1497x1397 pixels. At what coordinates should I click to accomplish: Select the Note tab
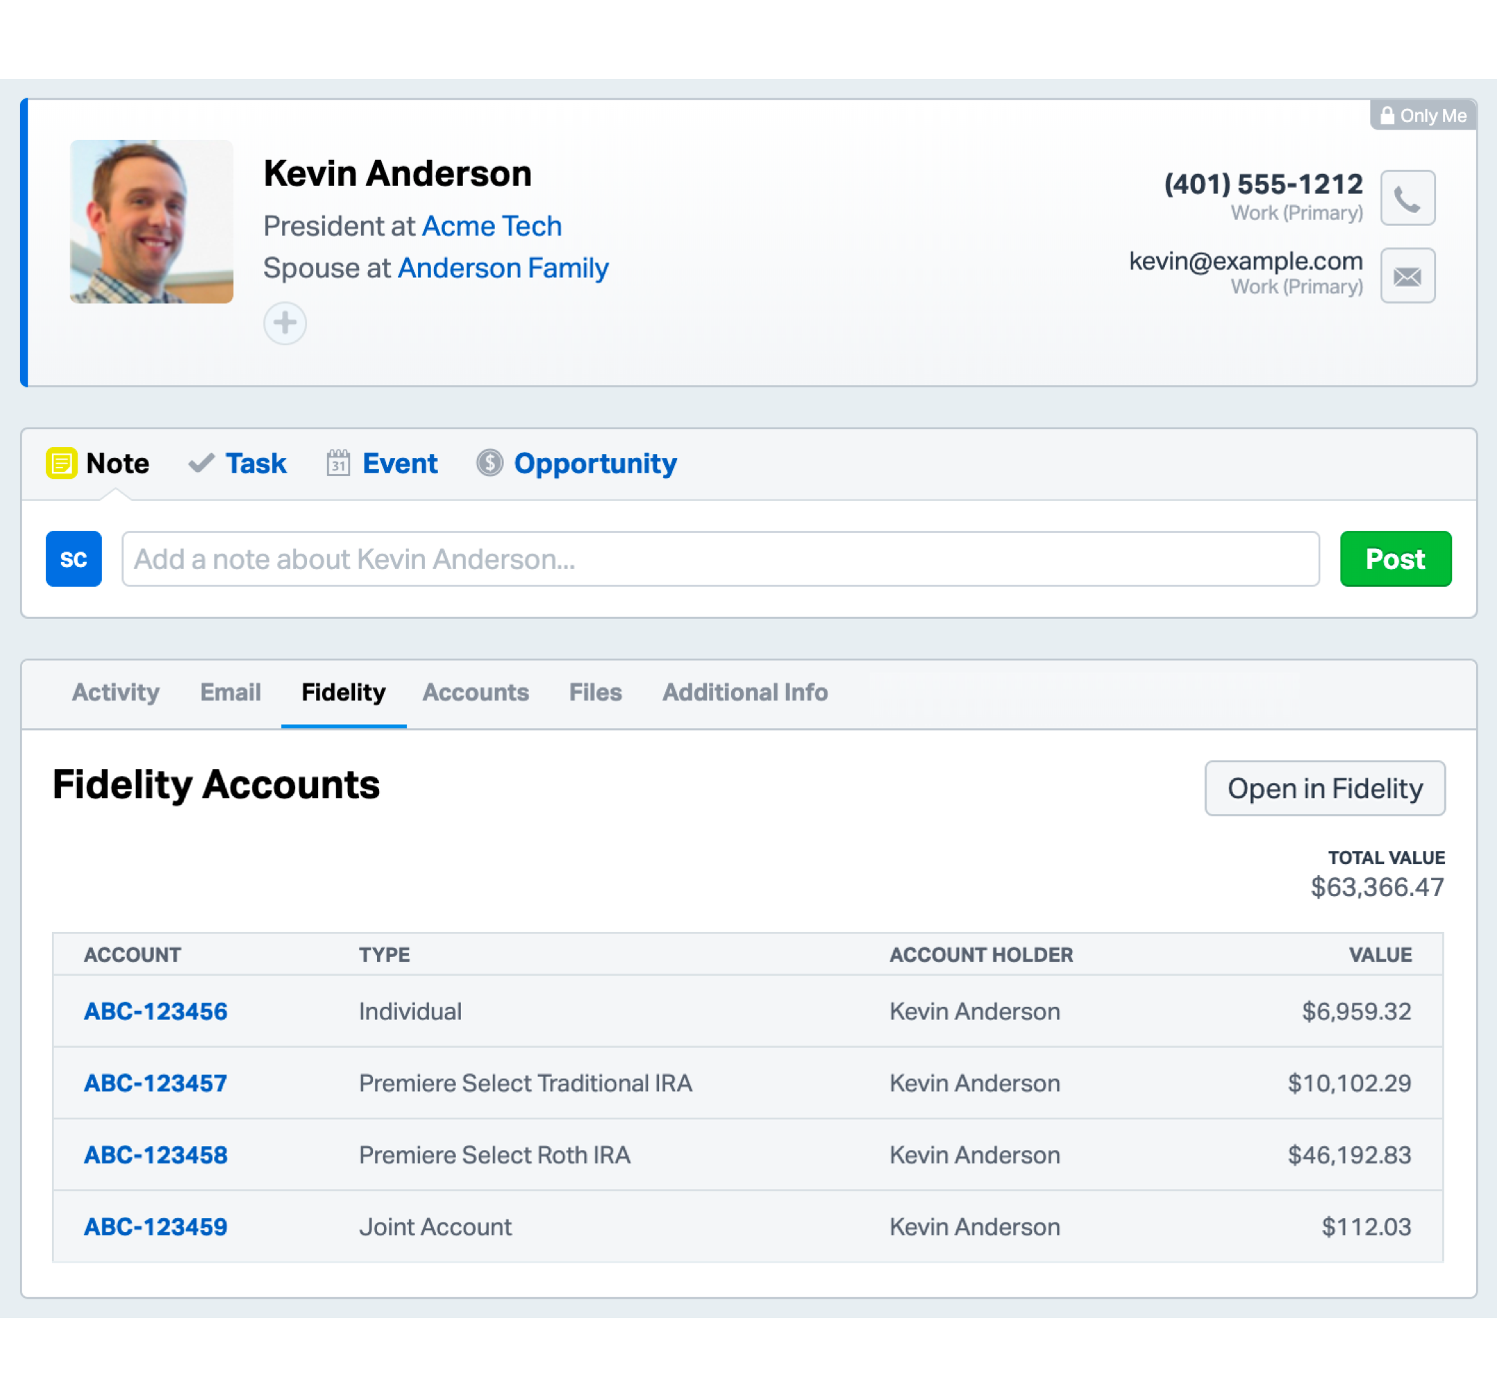pyautogui.click(x=98, y=463)
